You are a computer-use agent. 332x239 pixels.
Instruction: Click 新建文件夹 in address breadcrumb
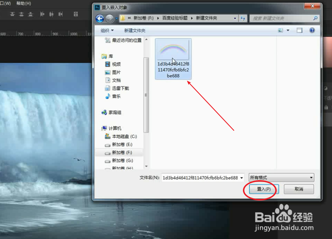[207, 18]
